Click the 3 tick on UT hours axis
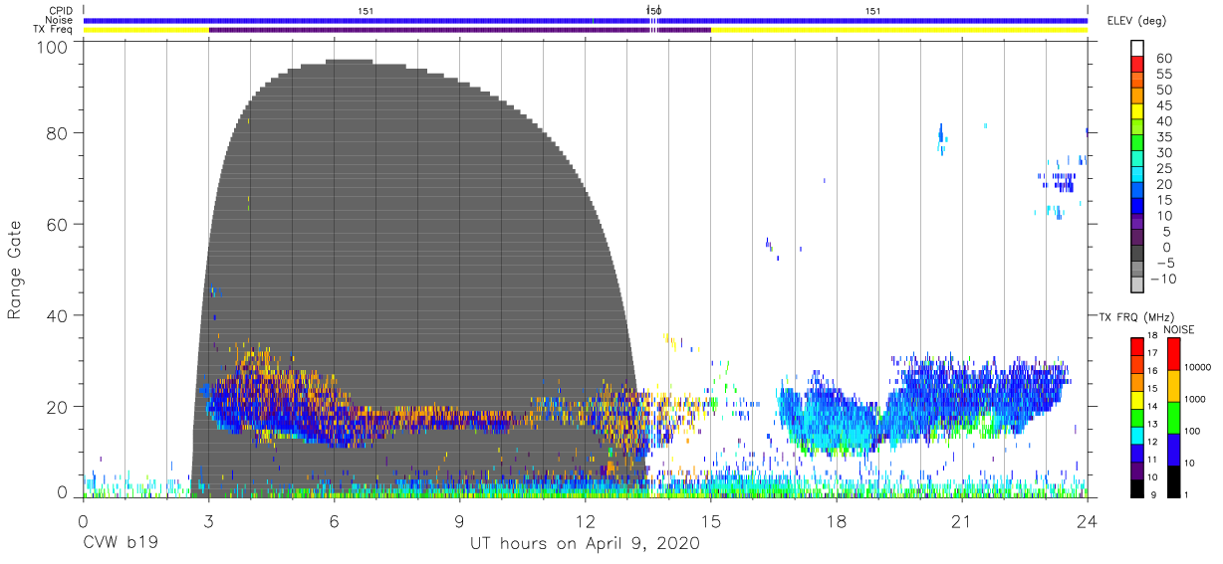The height and width of the screenshot is (564, 1223). click(209, 520)
